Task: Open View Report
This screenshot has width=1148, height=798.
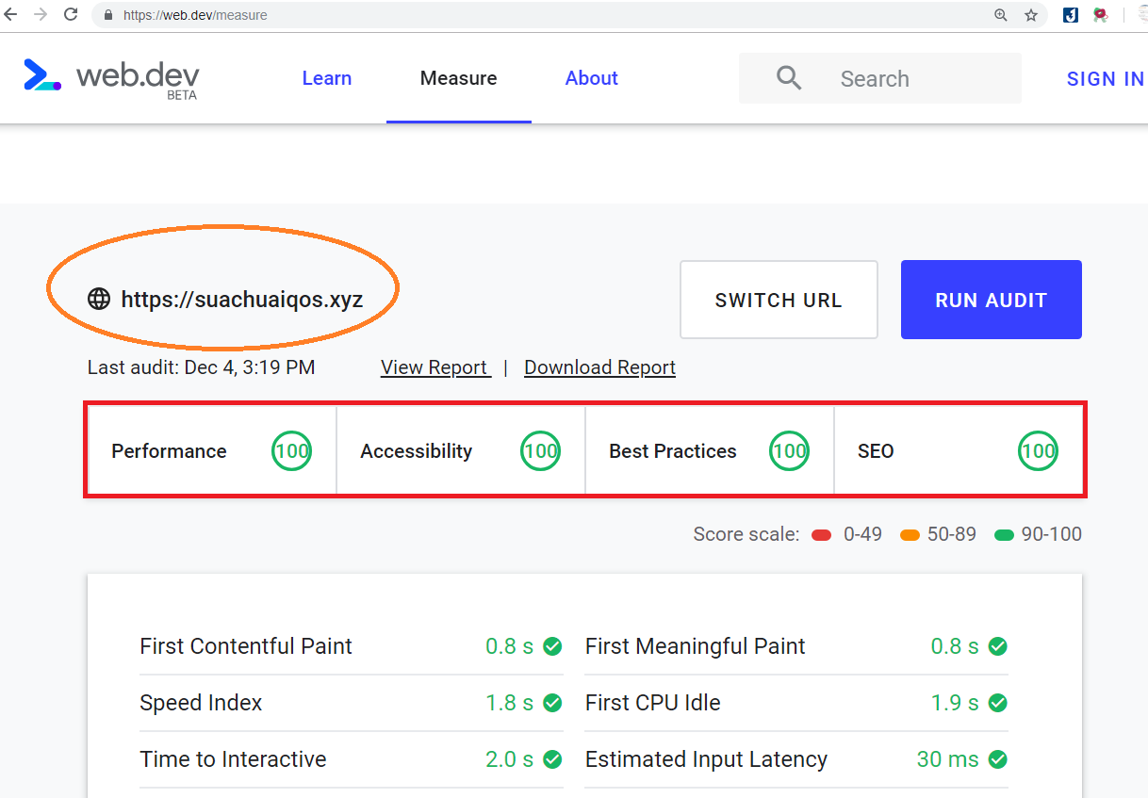Action: click(x=435, y=366)
